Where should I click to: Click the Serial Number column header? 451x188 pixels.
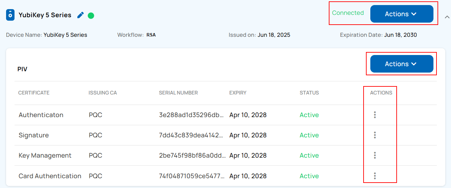coord(178,93)
